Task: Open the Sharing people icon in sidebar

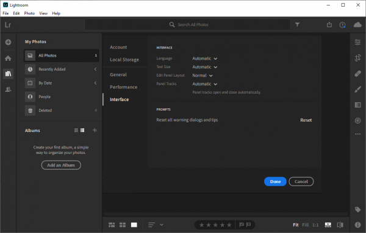Action: 8,89
